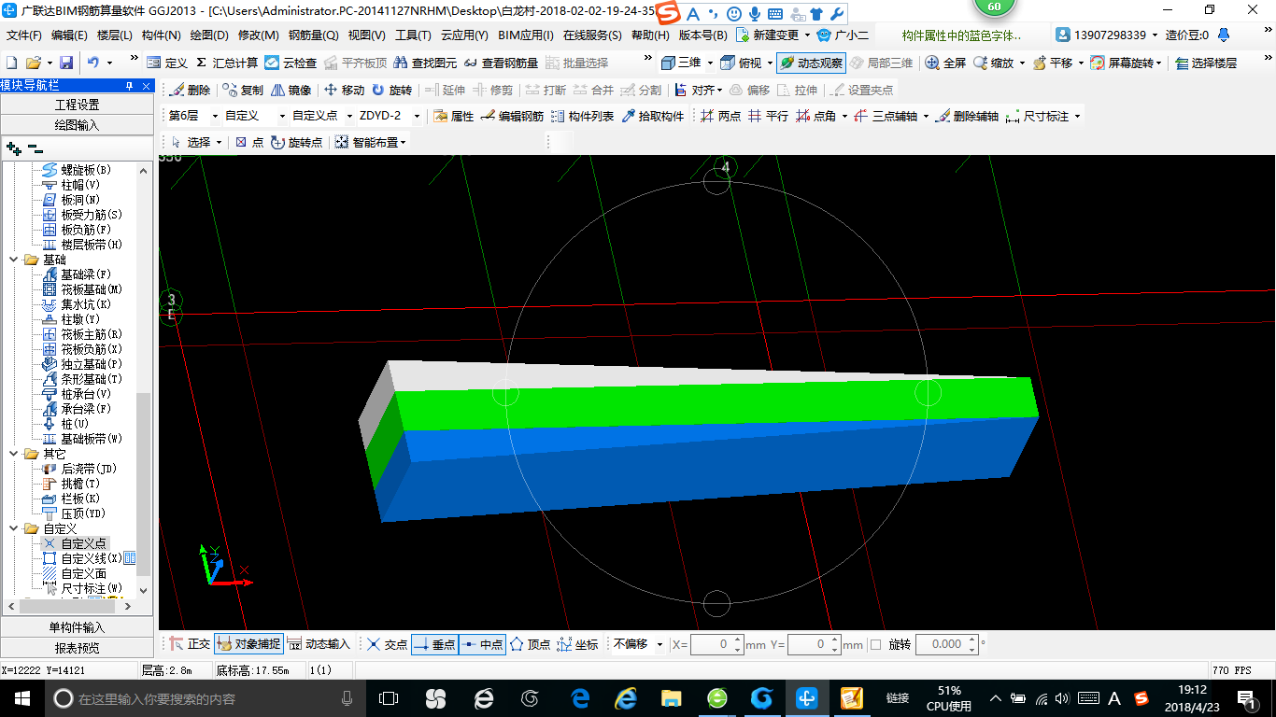The height and width of the screenshot is (717, 1276).
Task: Click 尺寸标注 dimension tool in toolbar
Action: [1038, 116]
